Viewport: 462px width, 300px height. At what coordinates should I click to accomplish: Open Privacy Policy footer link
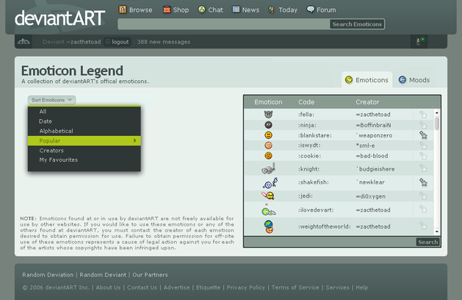point(246,287)
